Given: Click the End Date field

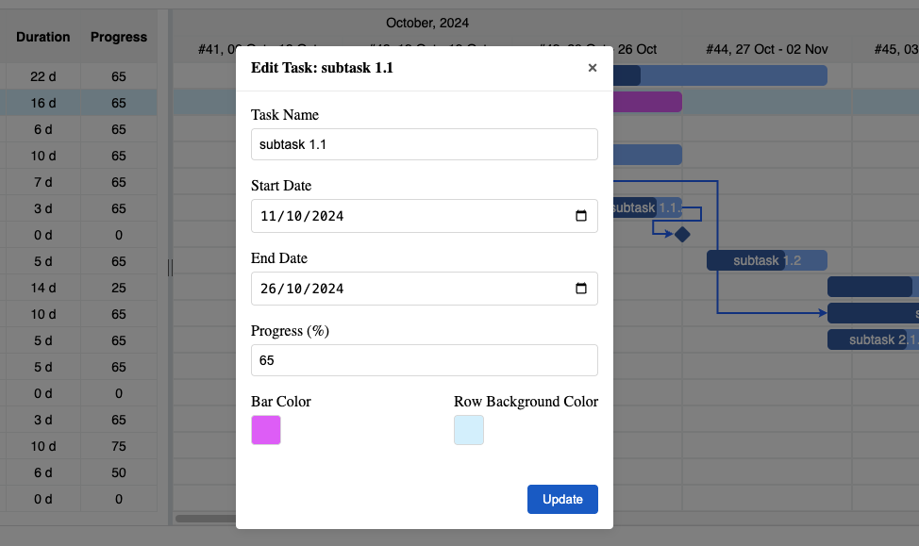Looking at the screenshot, I should pyautogui.click(x=425, y=289).
